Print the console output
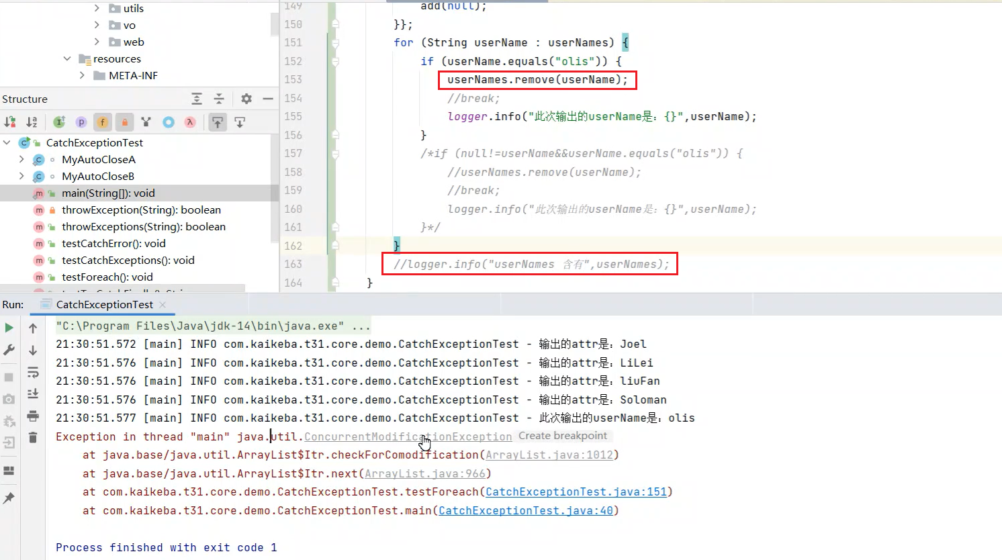Viewport: 1002px width, 560px height. point(33,416)
